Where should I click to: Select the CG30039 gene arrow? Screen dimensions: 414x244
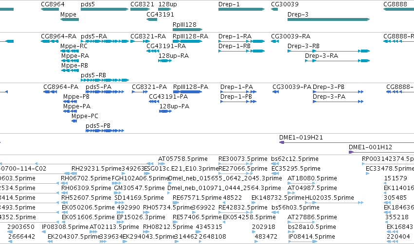pyautogui.click(x=274, y=9)
